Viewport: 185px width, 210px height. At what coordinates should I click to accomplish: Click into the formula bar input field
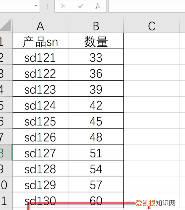tap(147, 6)
